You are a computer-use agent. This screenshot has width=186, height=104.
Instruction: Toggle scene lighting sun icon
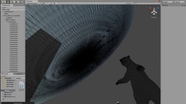click(x=48, y=3)
